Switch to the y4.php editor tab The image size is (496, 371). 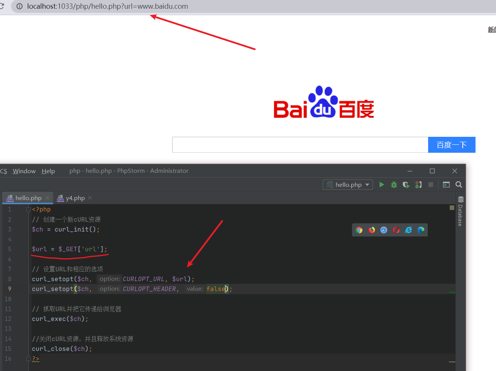[x=75, y=198]
